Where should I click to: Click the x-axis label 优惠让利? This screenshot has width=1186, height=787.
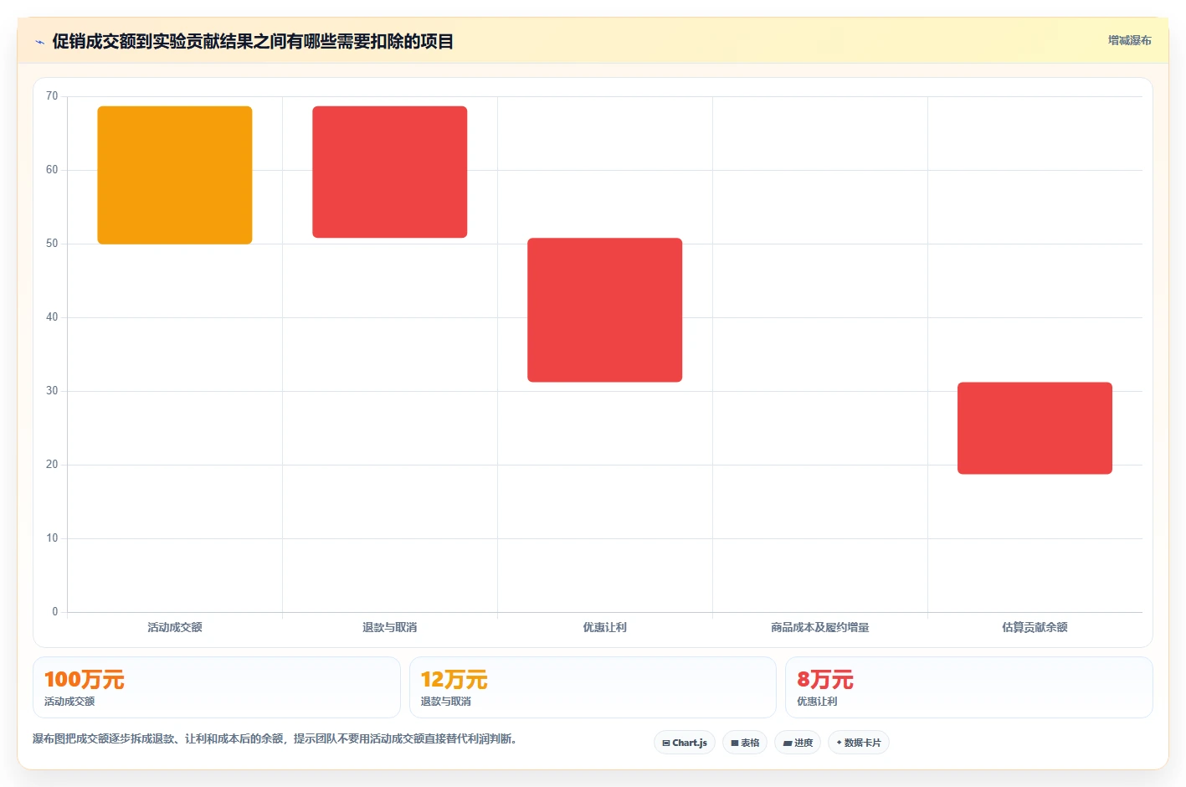[x=605, y=627]
